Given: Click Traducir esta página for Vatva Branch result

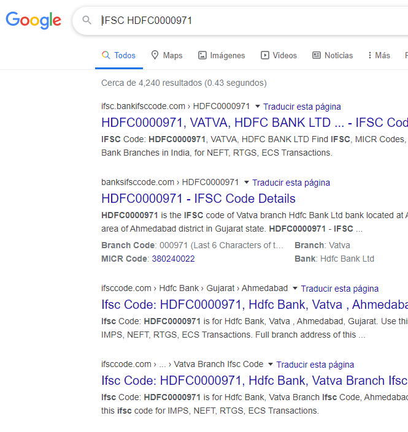Looking at the screenshot, I should 315,365.
